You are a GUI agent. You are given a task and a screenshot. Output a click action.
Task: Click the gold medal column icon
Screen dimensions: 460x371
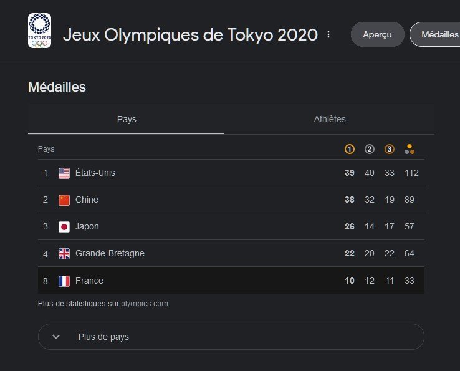coord(349,149)
